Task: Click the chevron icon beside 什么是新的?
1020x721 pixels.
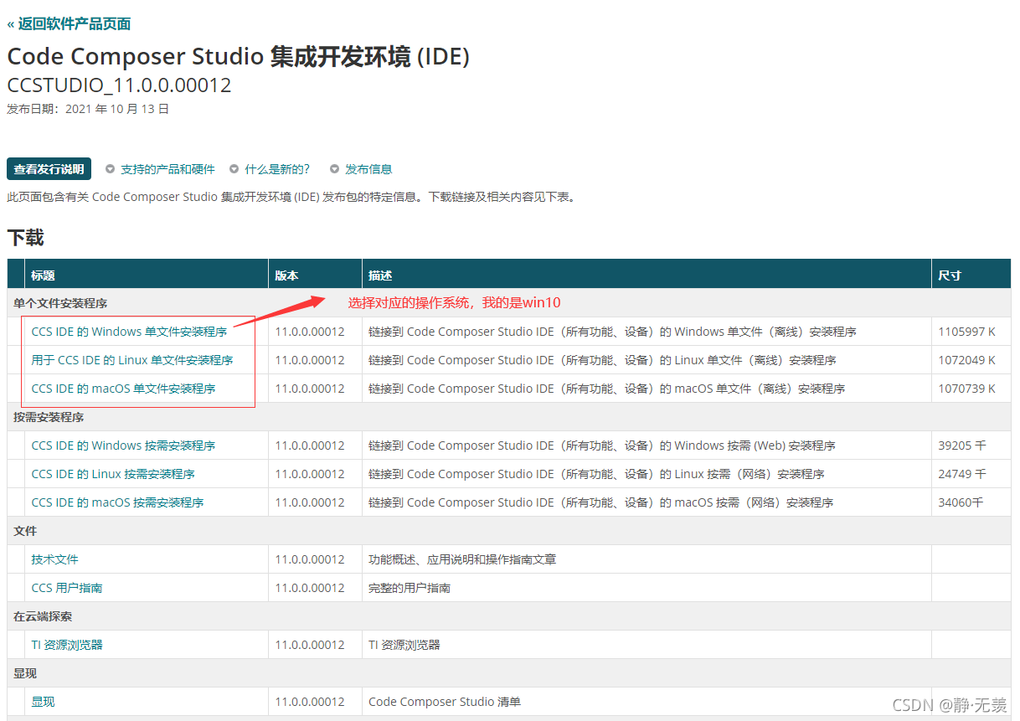Action: [234, 169]
